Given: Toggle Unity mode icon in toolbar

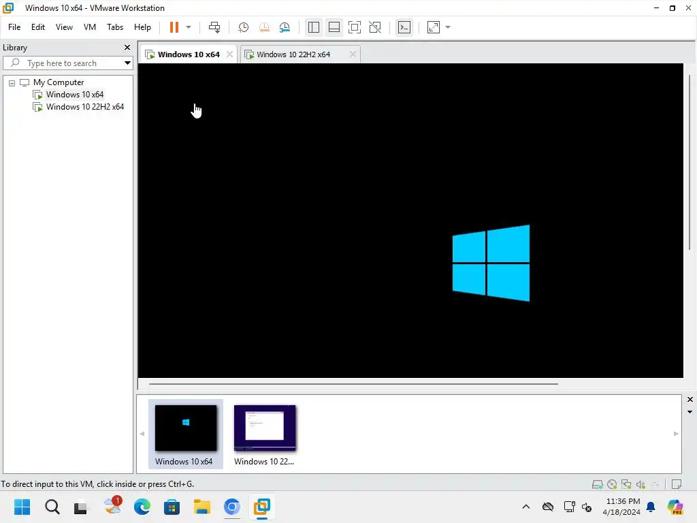Looking at the screenshot, I should (375, 27).
